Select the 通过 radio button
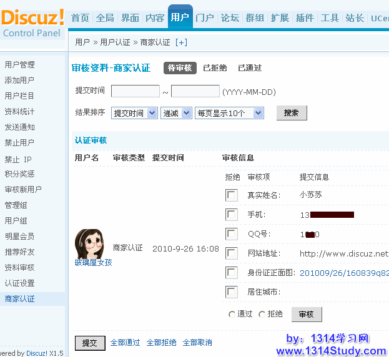Image resolution: width=389 pixels, height=357 pixels. (232, 315)
